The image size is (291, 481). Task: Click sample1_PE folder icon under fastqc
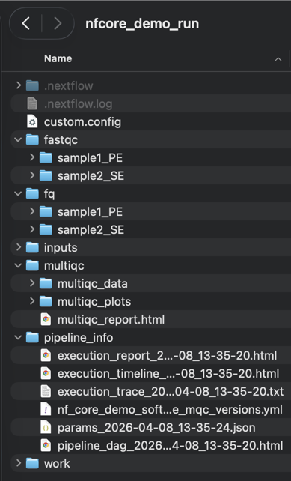tap(46, 157)
